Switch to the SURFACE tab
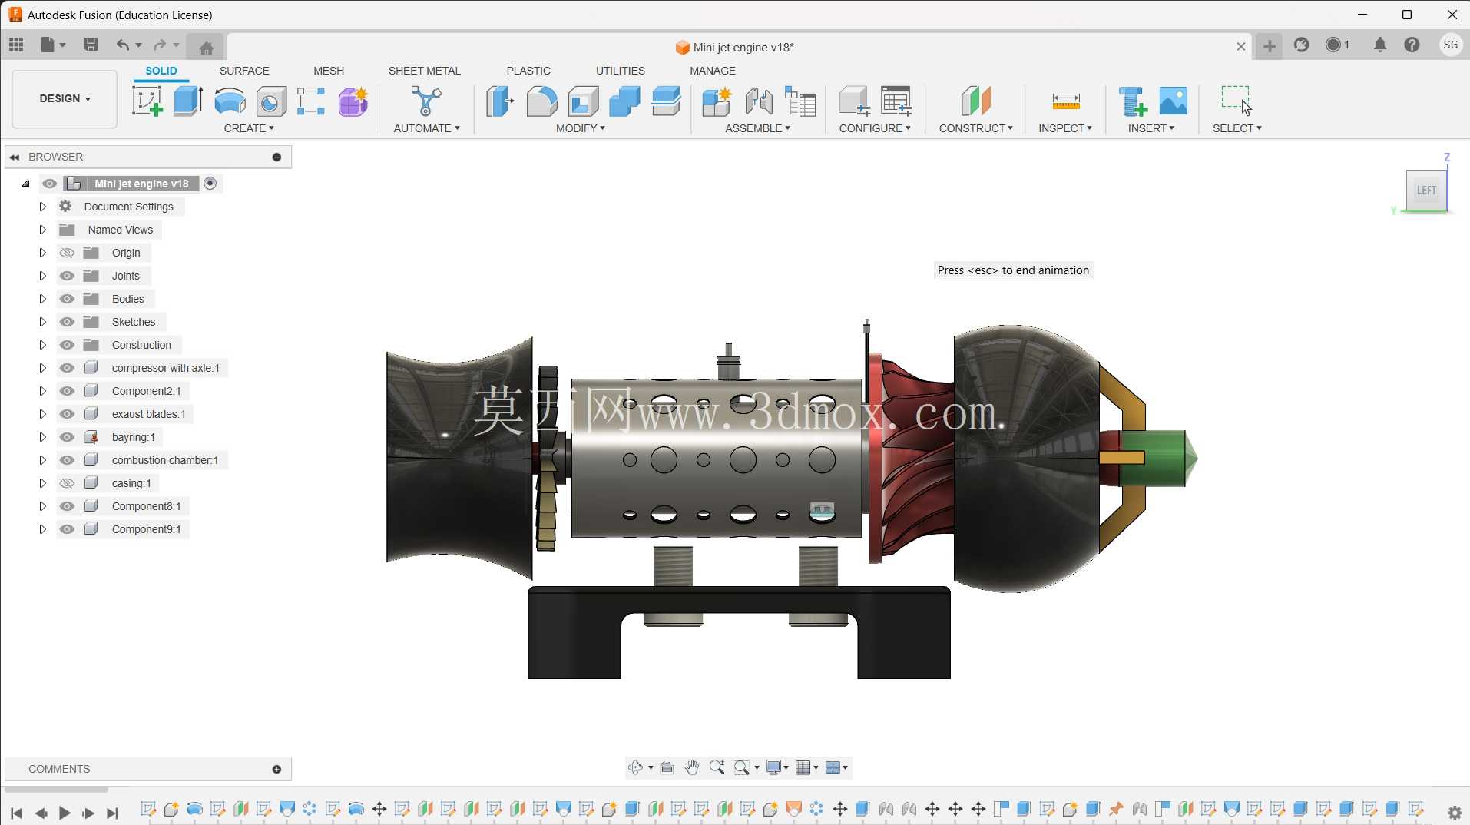Screen dimensions: 1470x825 coord(244,71)
